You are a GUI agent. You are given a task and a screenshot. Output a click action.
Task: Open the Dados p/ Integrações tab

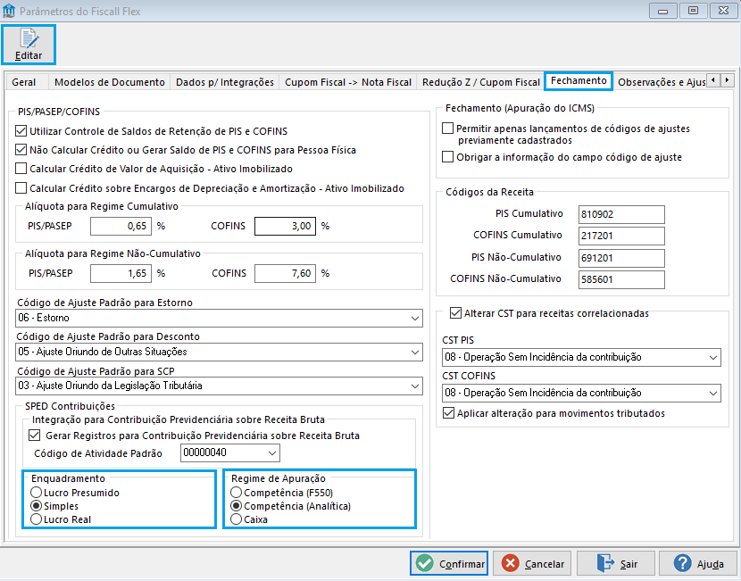225,82
